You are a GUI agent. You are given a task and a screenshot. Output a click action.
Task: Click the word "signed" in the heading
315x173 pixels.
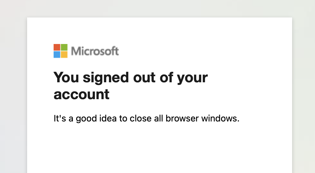(106, 78)
